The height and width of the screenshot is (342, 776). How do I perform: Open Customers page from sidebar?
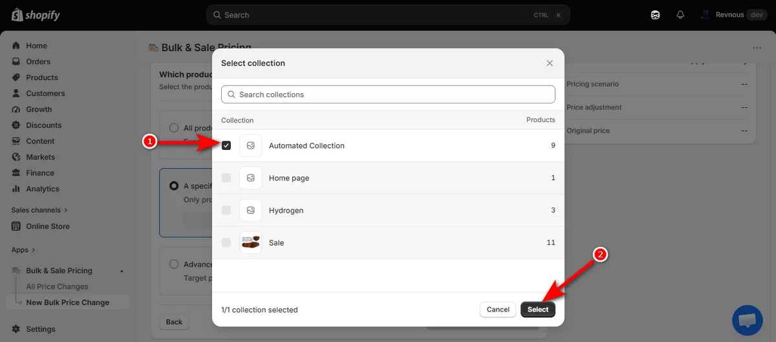pyautogui.click(x=45, y=93)
